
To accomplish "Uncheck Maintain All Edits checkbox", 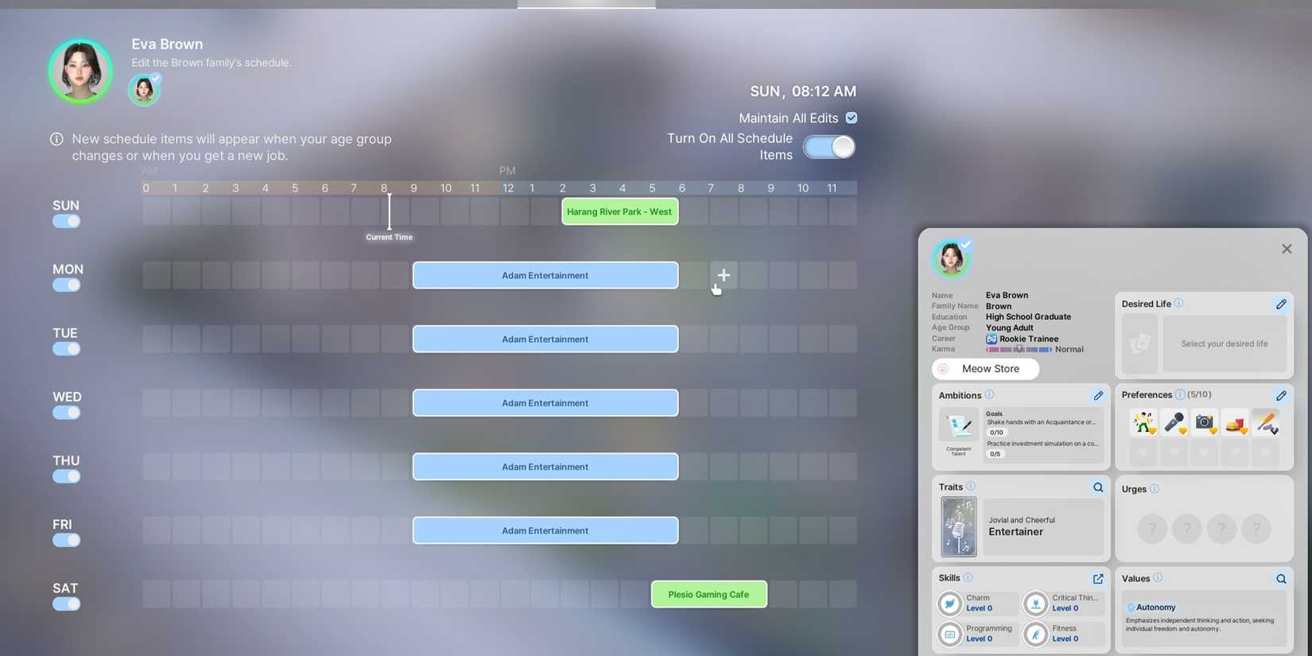I will point(852,118).
